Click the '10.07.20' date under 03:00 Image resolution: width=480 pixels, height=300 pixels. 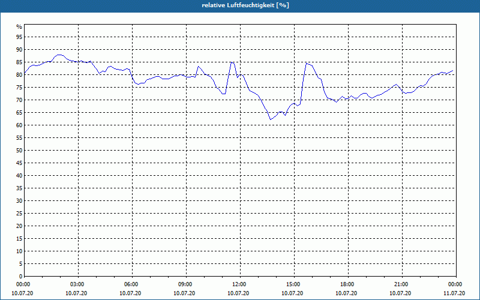click(76, 293)
